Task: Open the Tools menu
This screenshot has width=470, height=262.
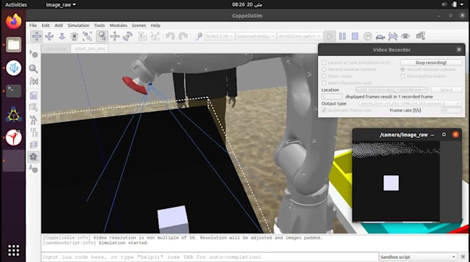Action: click(x=100, y=26)
